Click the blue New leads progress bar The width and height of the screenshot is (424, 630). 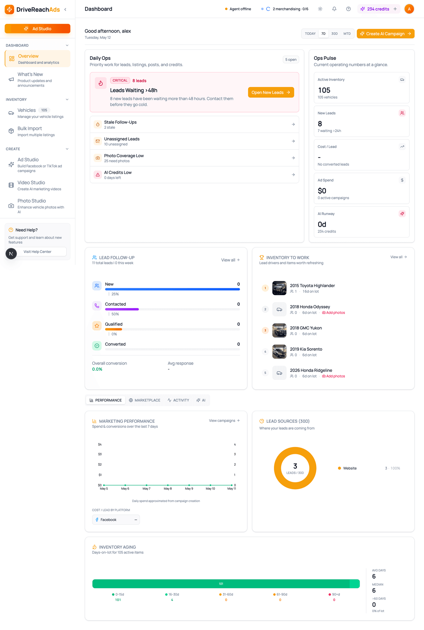point(172,289)
